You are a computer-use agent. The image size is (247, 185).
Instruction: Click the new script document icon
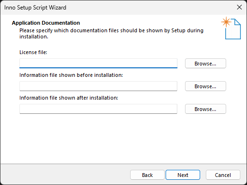tap(231, 28)
